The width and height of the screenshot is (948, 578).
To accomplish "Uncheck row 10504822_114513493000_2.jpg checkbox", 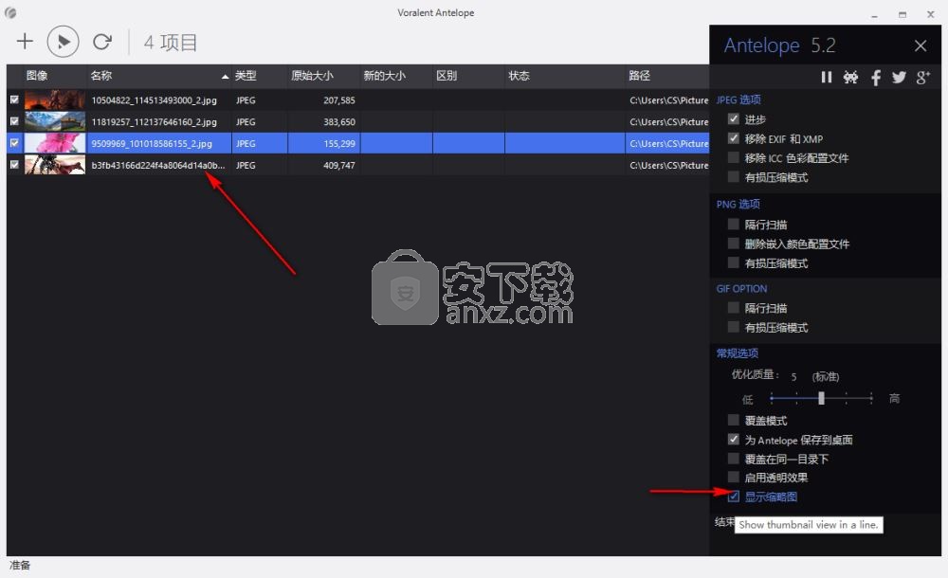I will click(x=14, y=99).
